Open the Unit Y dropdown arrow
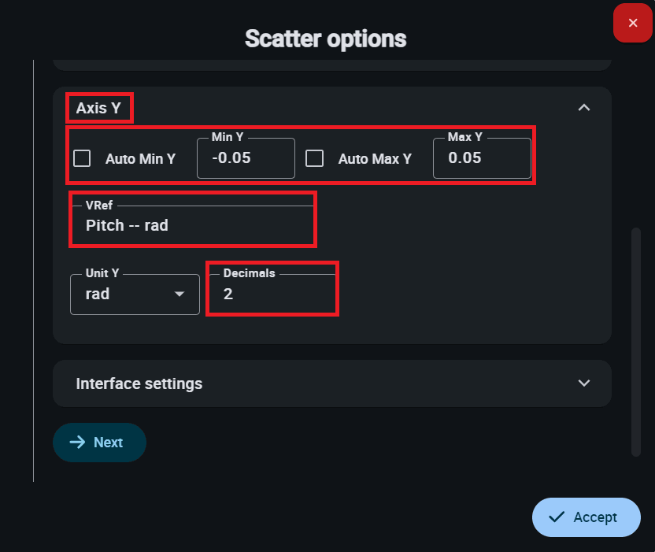 click(x=179, y=294)
